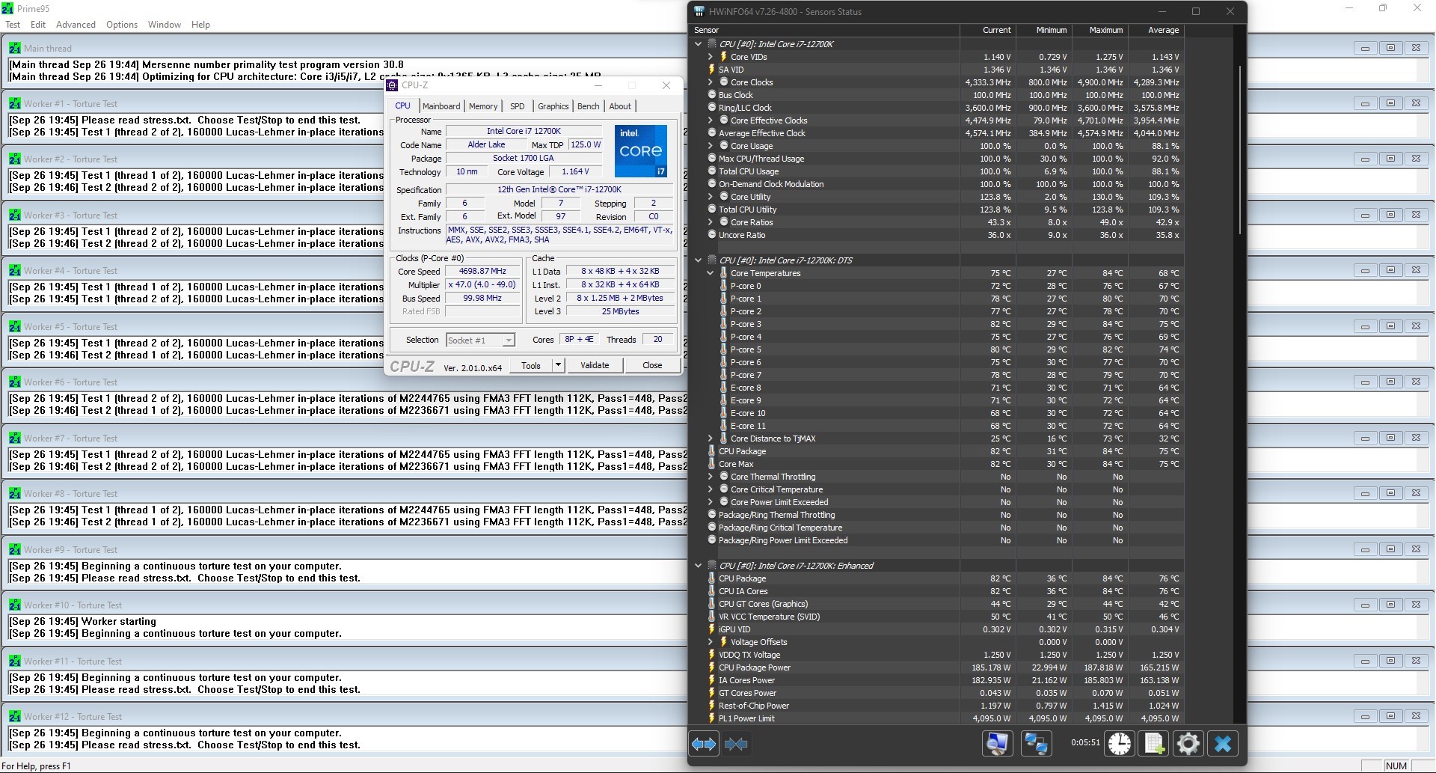
Task: Collapse the Core Temperatures tree group
Action: coord(711,273)
